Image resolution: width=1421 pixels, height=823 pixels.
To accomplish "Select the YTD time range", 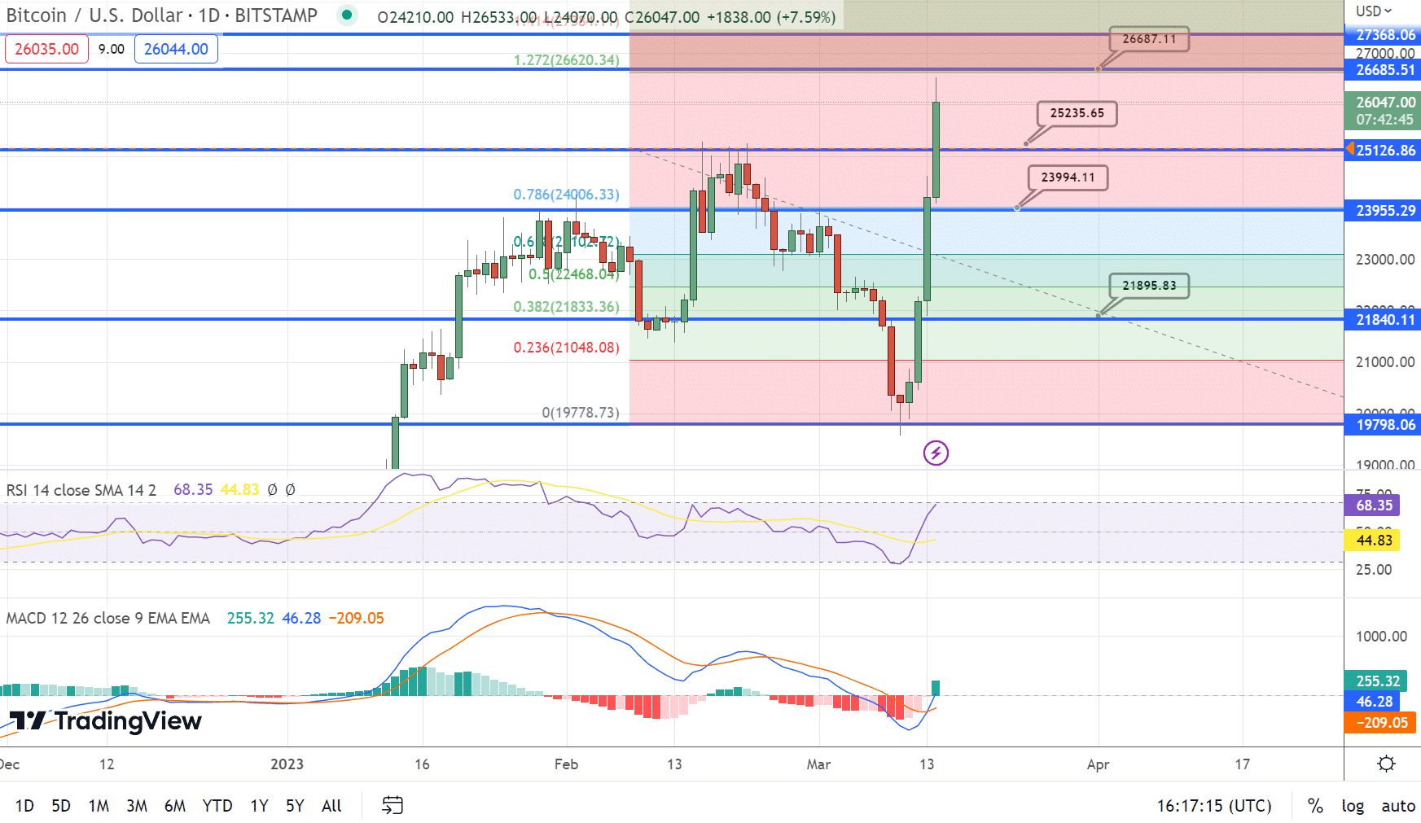I will tap(217, 805).
